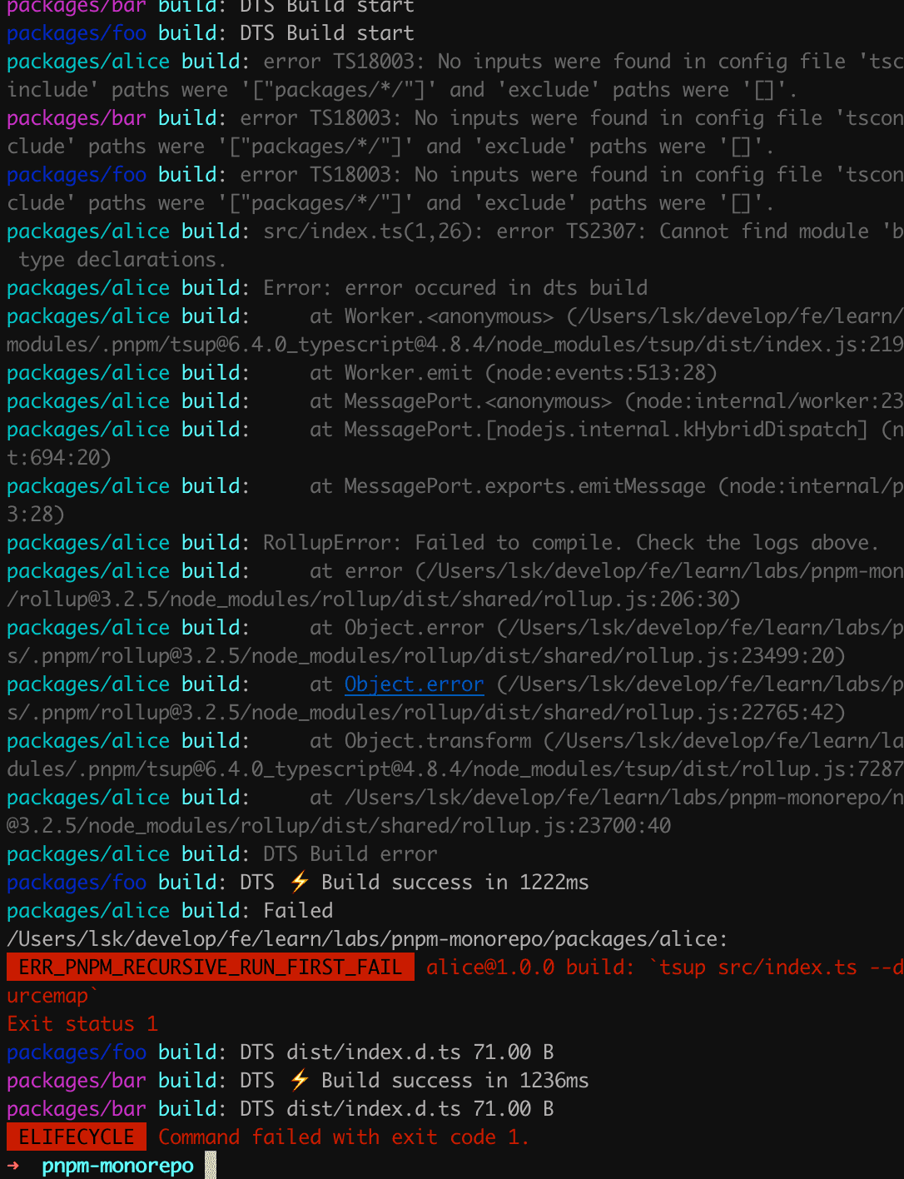The width and height of the screenshot is (904, 1179).
Task: Click the lightning bolt before the 1222ms build success
Action: (300, 883)
